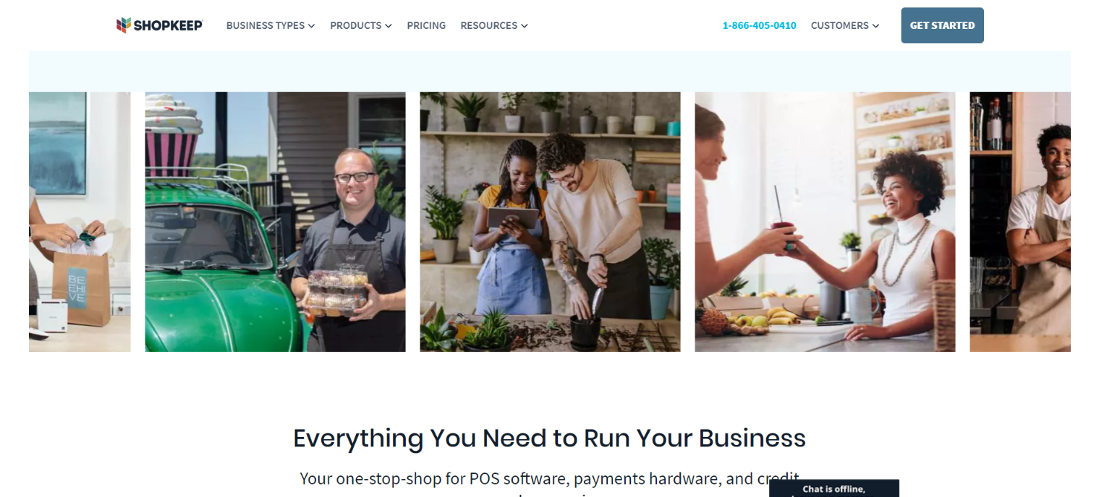Click the ShopKeep logo icon
Viewport: 1099px width, 497px height.
pos(124,25)
